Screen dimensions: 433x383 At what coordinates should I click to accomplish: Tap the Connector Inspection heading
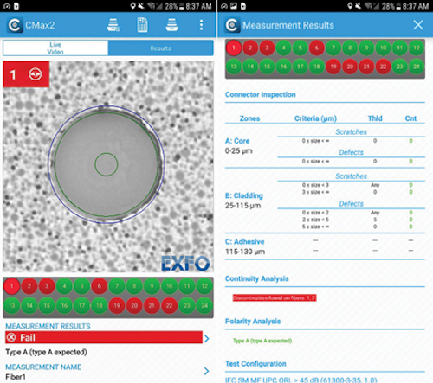click(260, 94)
